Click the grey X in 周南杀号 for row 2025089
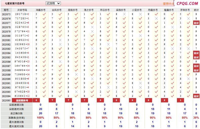 76,75
